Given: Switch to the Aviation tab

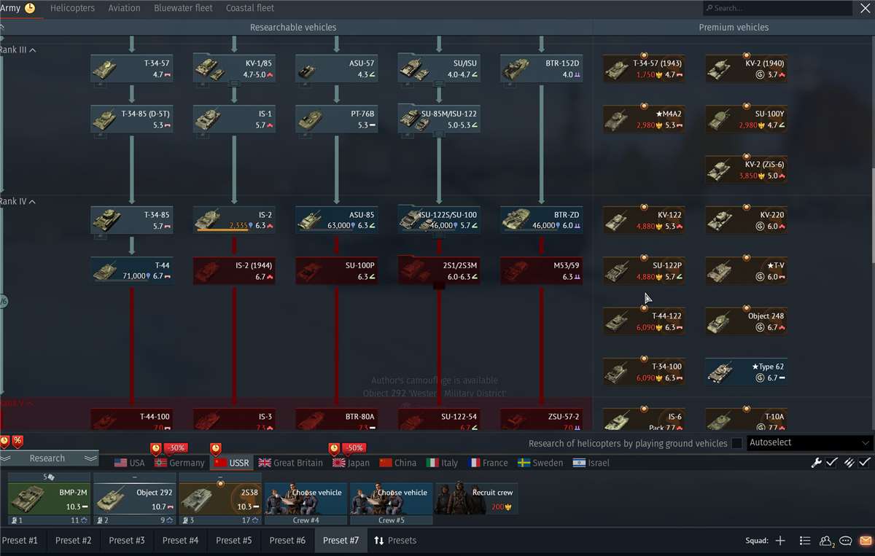Looking at the screenshot, I should click(x=124, y=8).
